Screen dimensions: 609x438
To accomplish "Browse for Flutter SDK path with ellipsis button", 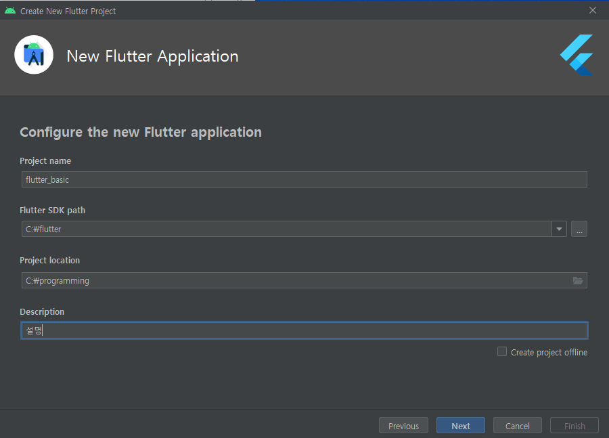I will [579, 229].
